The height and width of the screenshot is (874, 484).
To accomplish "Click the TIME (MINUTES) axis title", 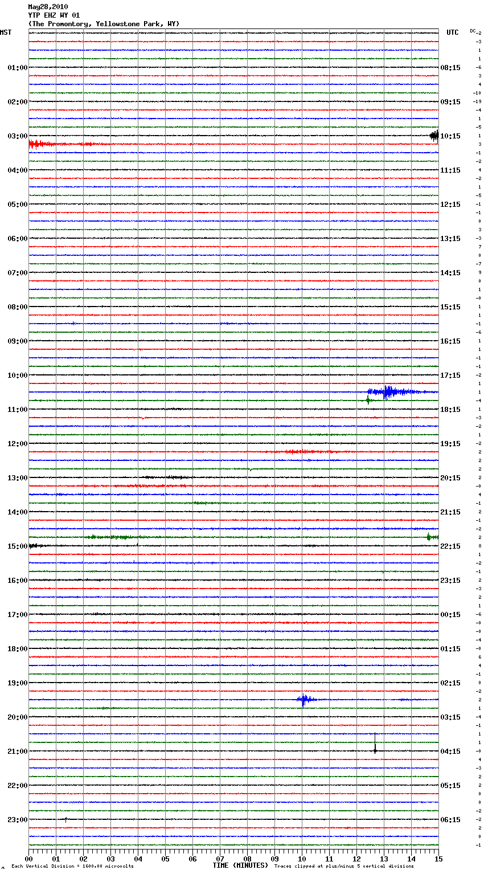I will (240, 865).
